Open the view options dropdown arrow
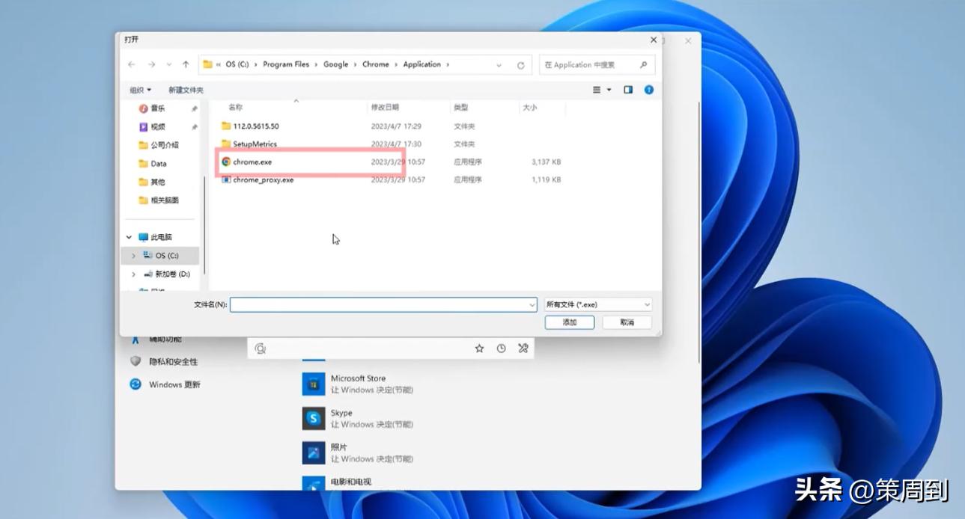 pyautogui.click(x=609, y=90)
